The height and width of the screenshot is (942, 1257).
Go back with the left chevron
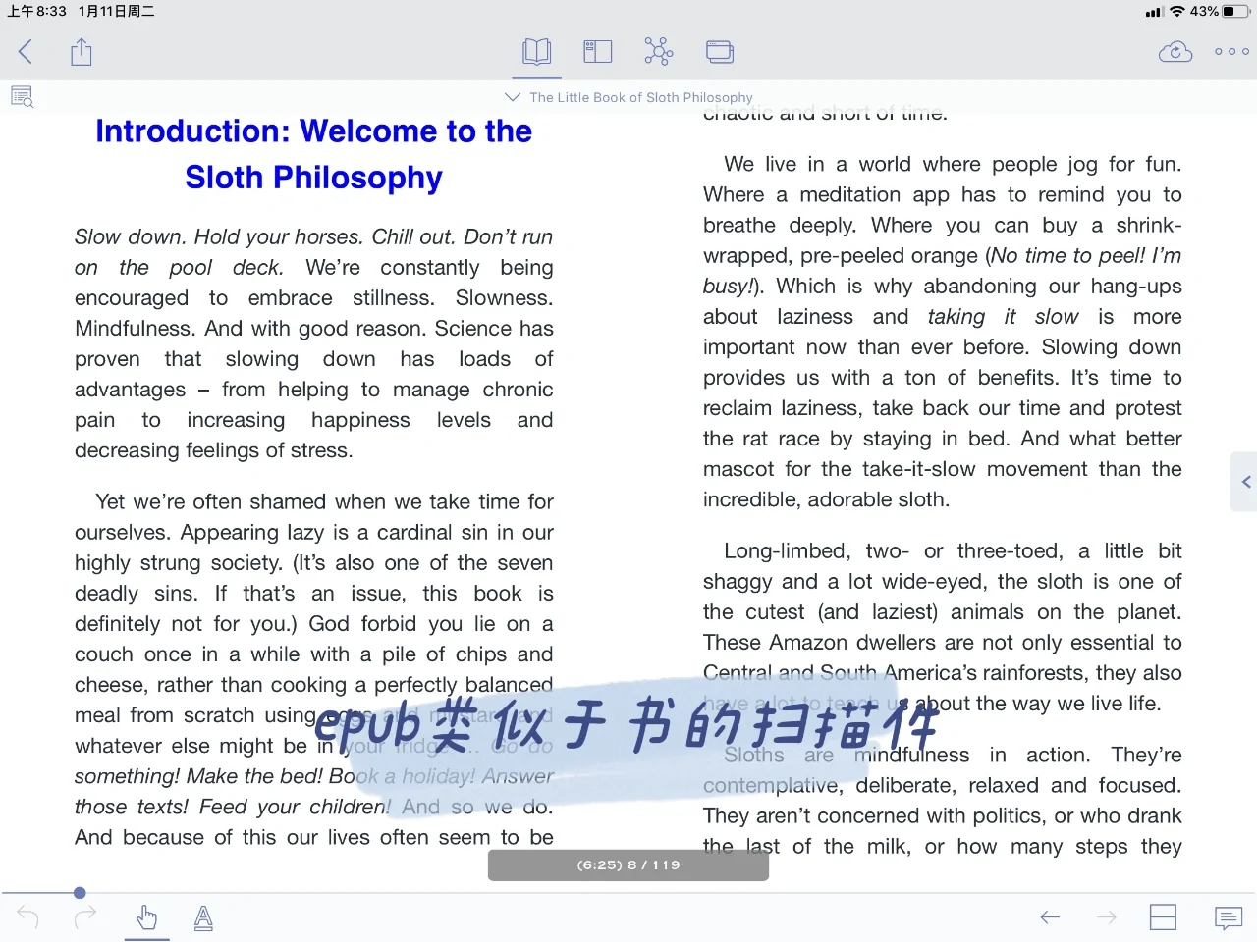pos(26,52)
